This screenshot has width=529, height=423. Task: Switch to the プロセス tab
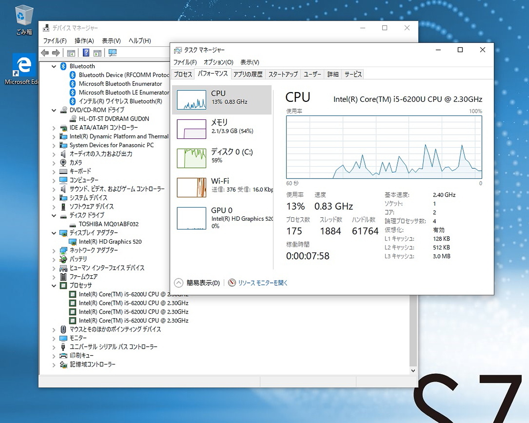coord(183,74)
